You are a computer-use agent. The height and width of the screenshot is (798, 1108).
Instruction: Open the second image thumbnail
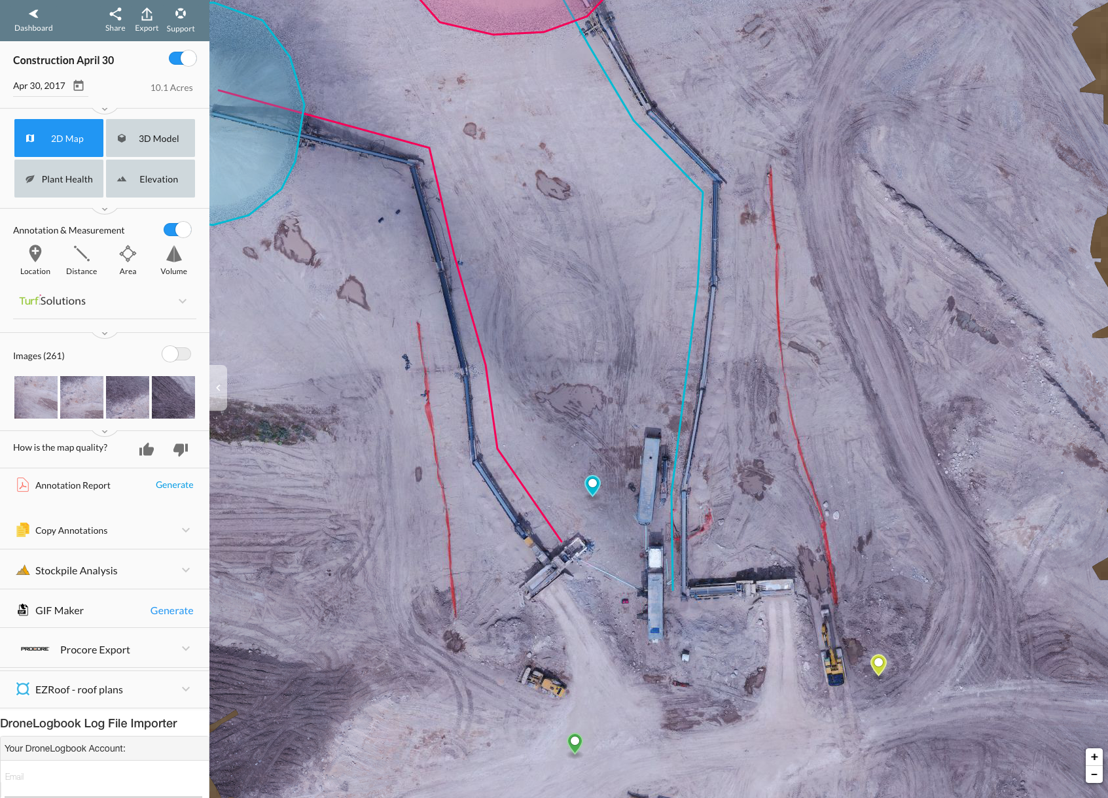(x=82, y=397)
